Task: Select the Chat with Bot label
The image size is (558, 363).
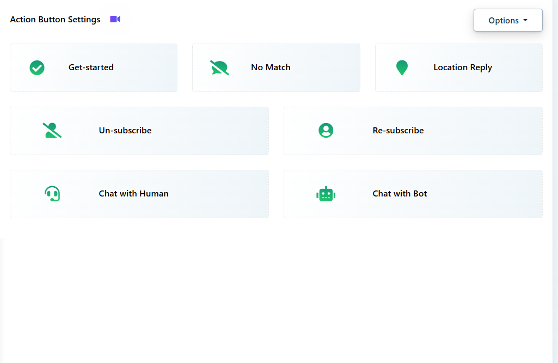Action: [x=400, y=194]
